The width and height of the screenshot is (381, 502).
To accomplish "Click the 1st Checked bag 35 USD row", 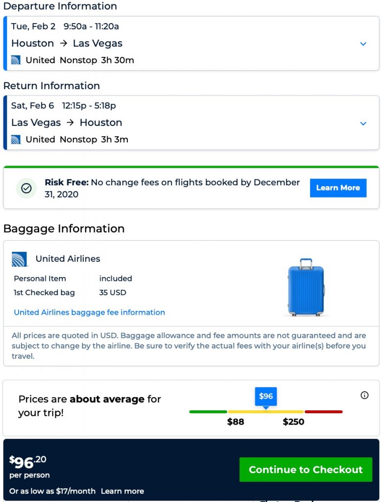I will (x=70, y=293).
